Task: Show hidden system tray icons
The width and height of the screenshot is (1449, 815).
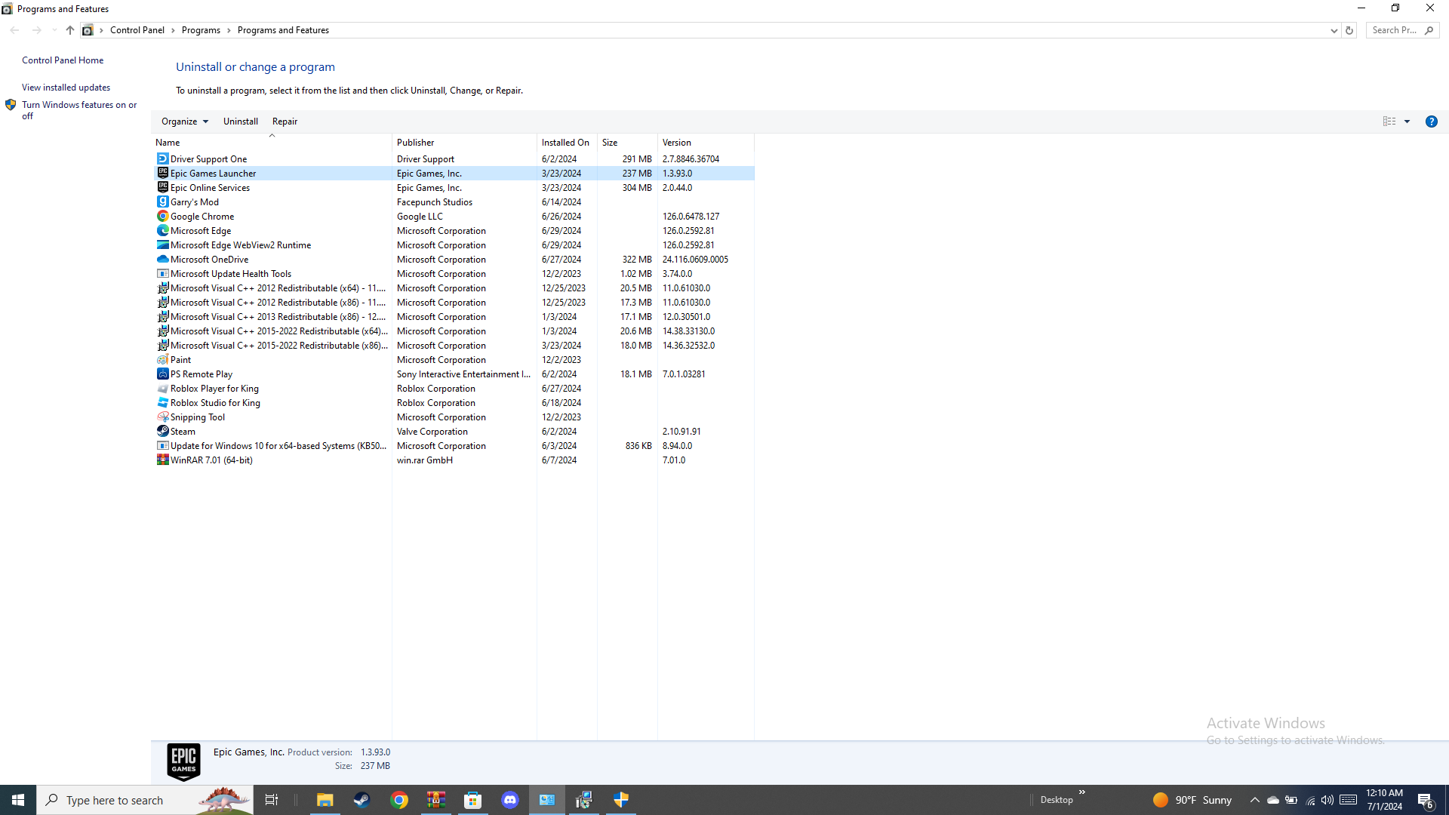Action: pos(1254,800)
